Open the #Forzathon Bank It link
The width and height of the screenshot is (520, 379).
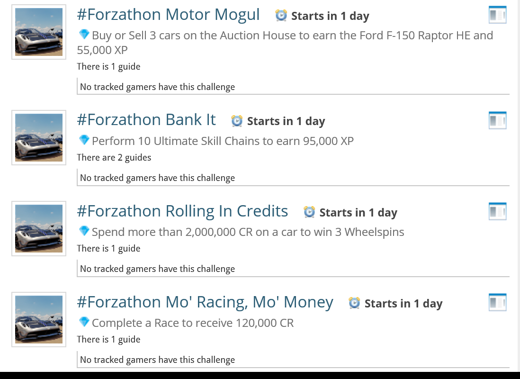(x=146, y=120)
